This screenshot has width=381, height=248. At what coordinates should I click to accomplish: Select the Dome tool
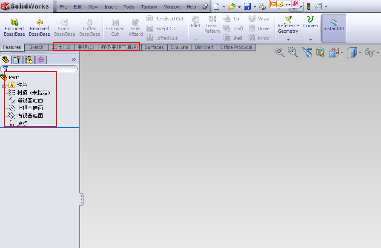(259, 29)
